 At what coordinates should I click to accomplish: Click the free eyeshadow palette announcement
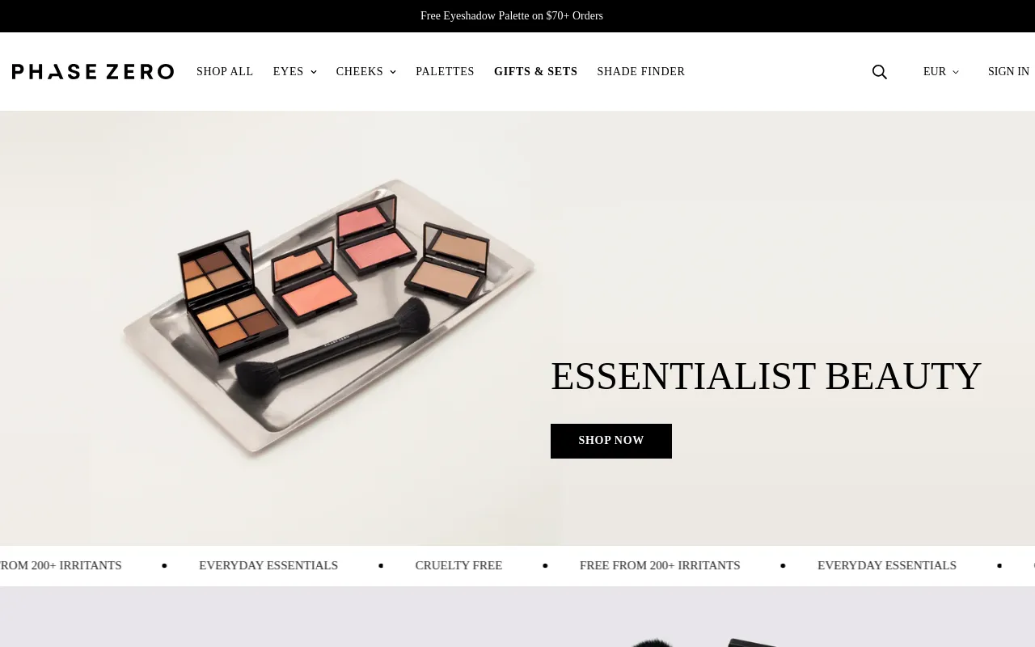coord(512,16)
